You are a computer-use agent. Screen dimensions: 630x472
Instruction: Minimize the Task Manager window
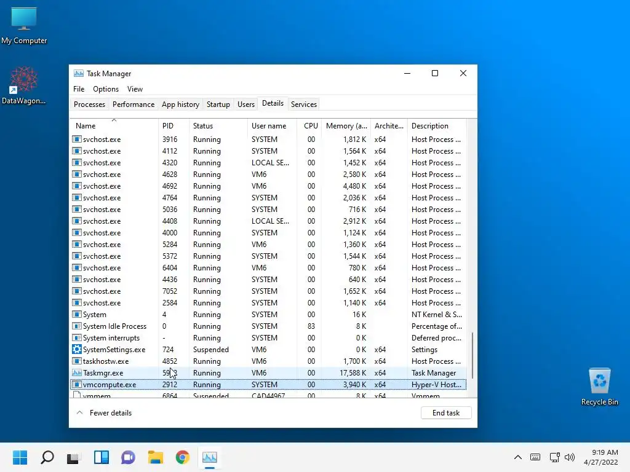(x=407, y=73)
